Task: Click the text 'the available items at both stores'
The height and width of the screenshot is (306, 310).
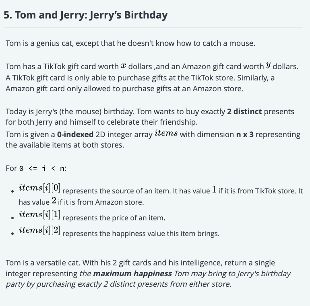Action: click(65, 145)
